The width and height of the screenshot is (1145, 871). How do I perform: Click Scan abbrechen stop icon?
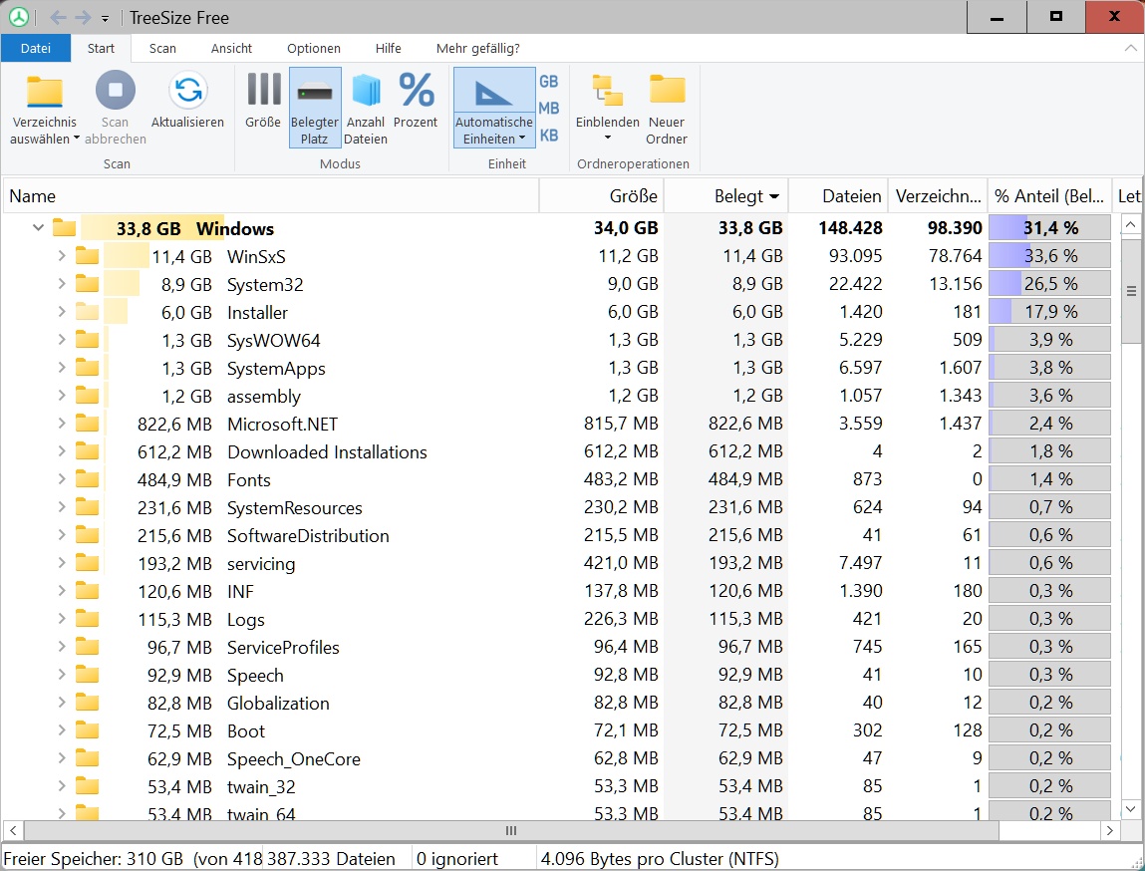click(116, 90)
